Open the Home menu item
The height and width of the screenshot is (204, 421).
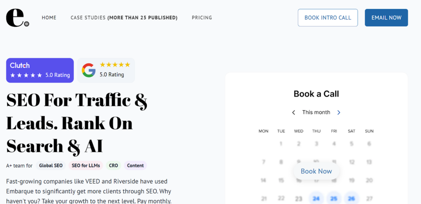[x=49, y=18]
